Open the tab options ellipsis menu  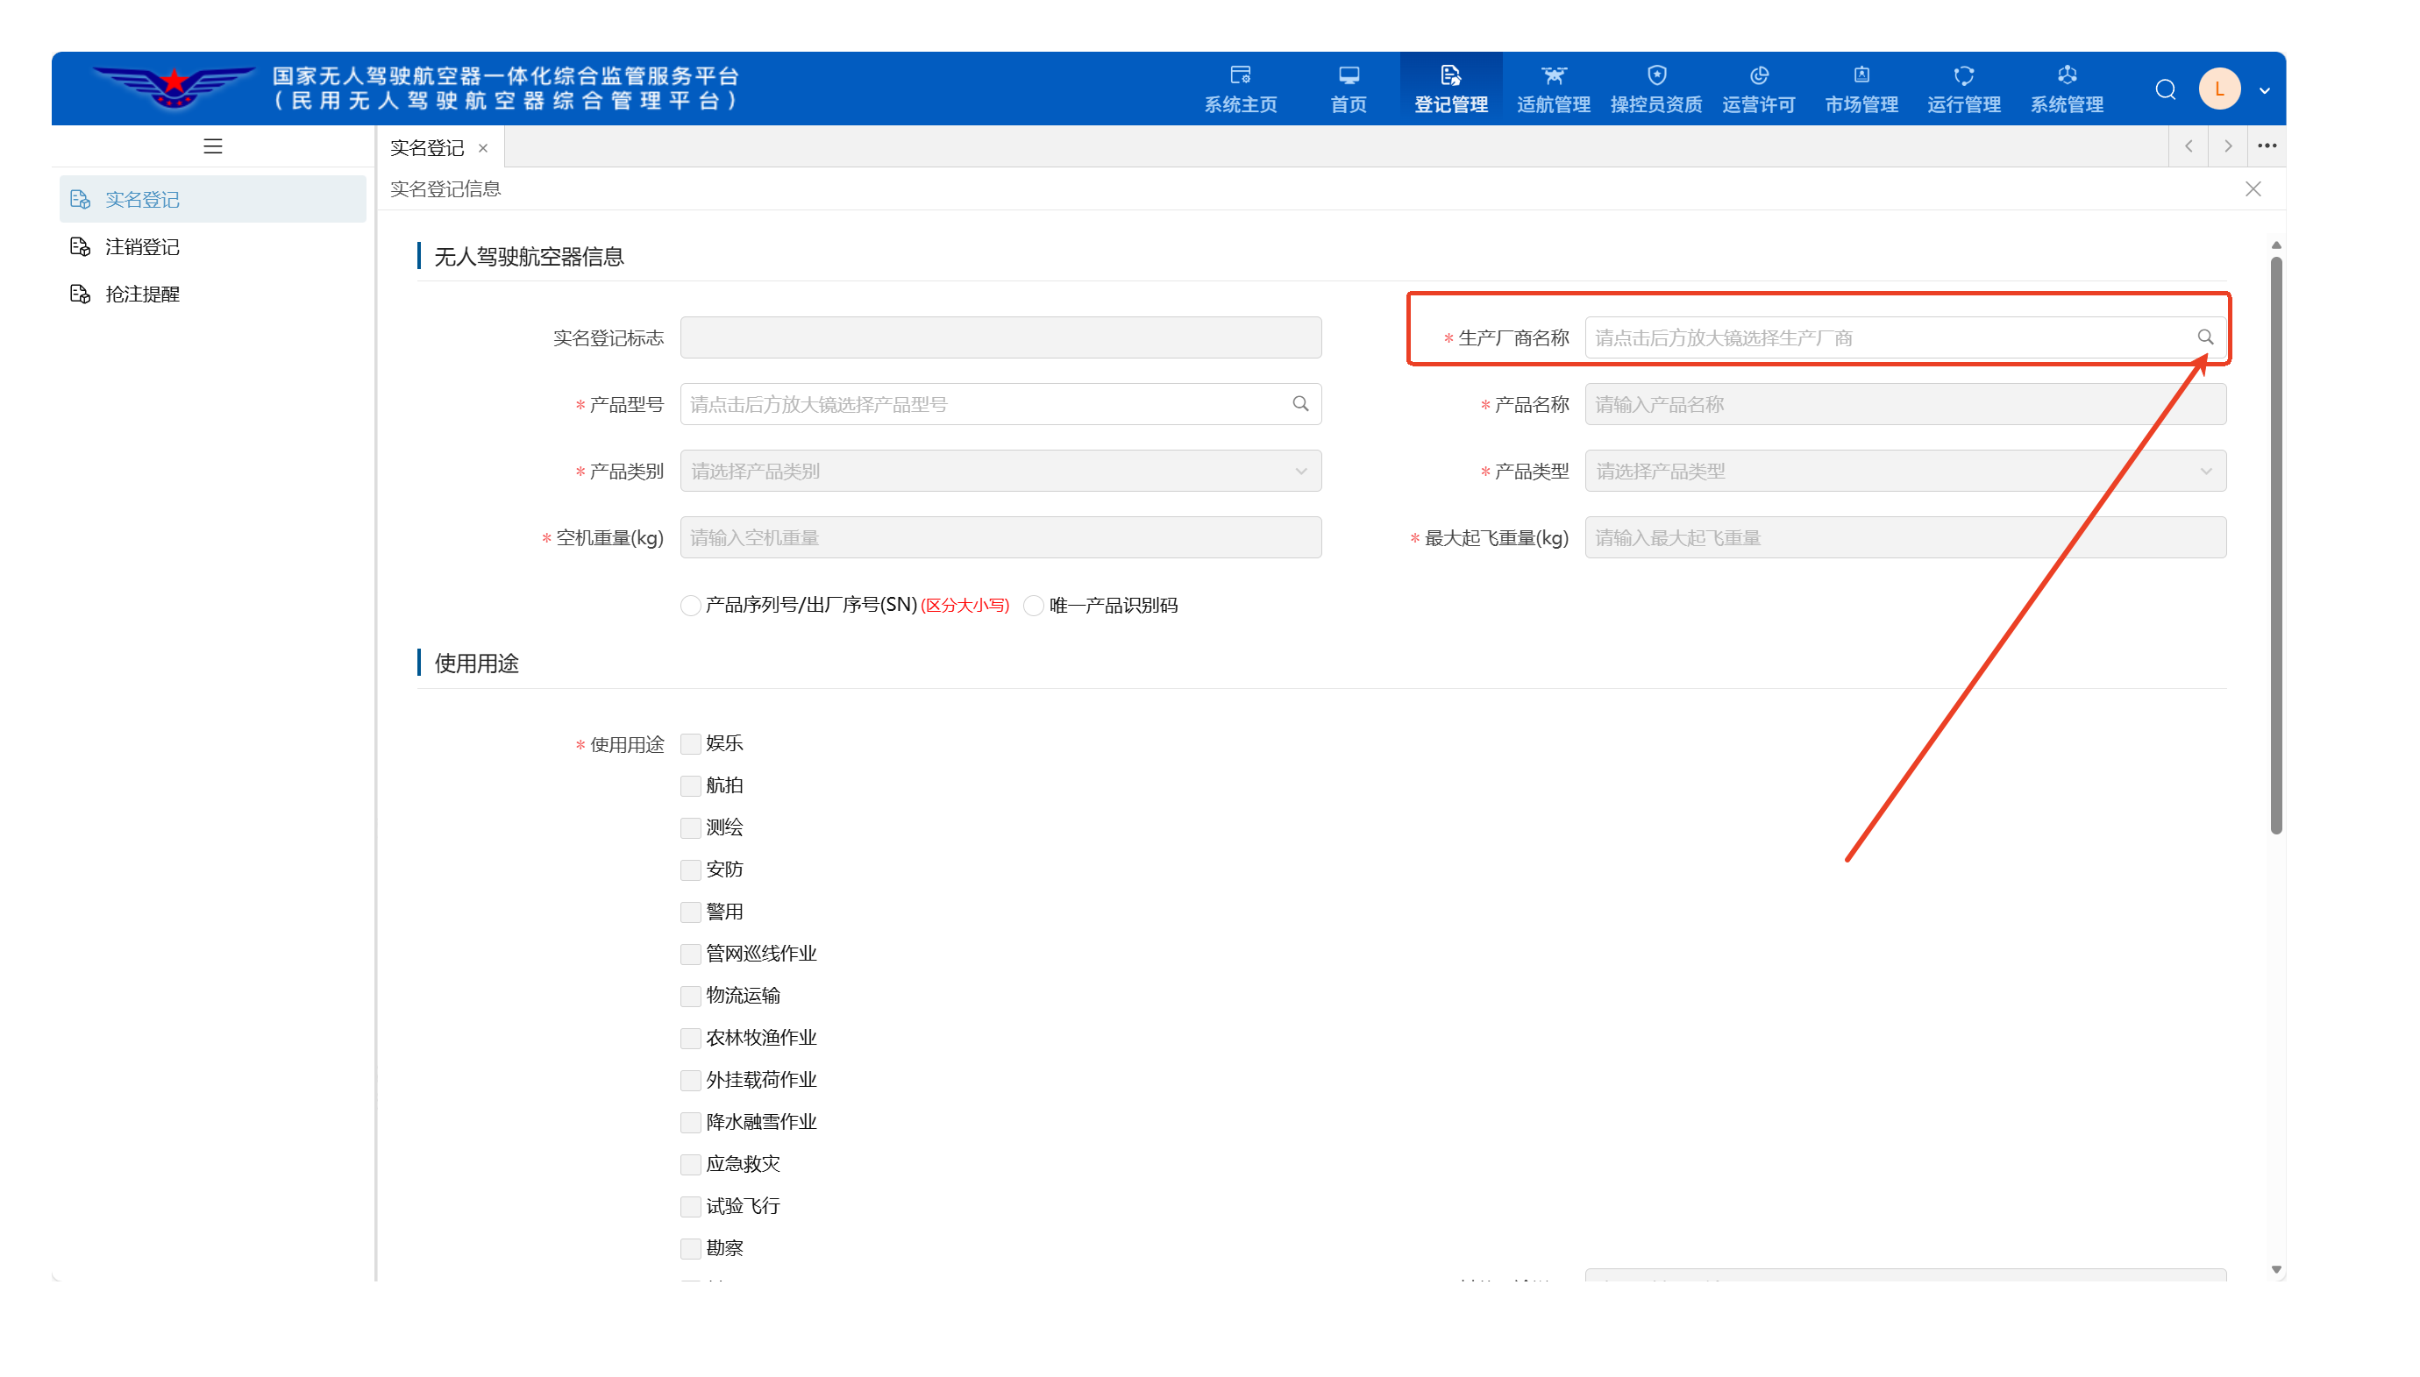pos(2266,146)
